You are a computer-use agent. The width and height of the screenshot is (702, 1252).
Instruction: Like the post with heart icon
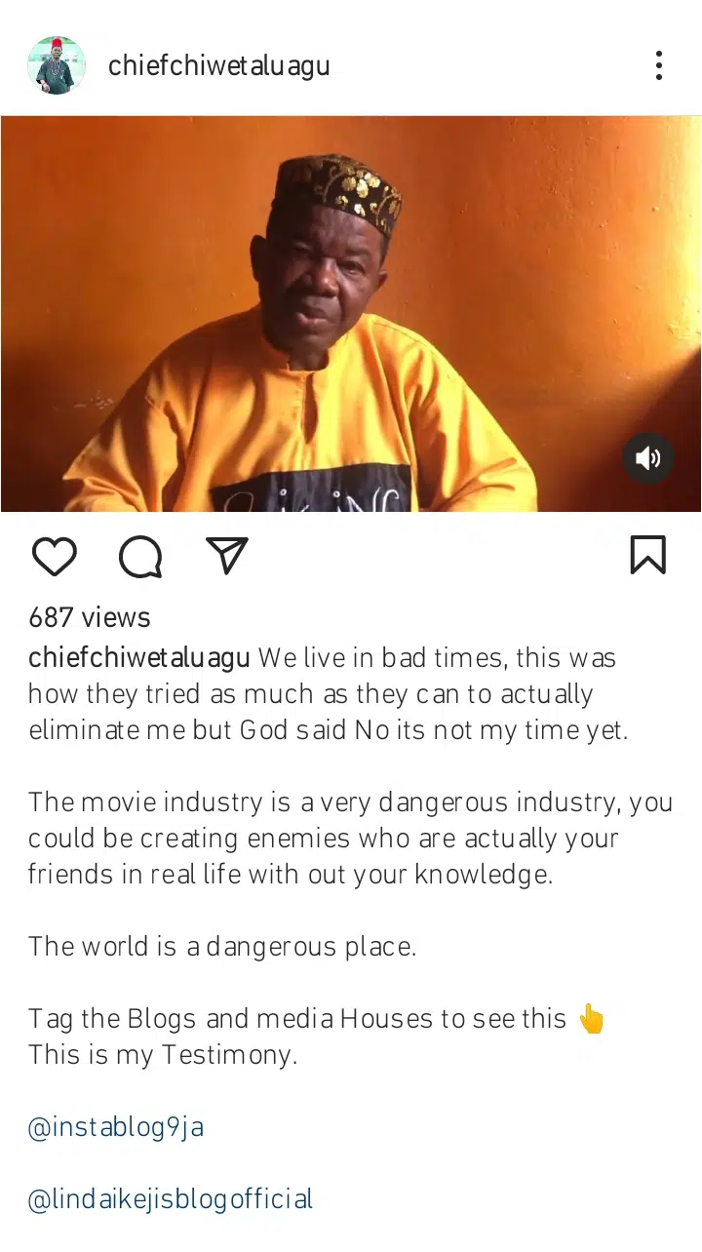pyautogui.click(x=55, y=556)
